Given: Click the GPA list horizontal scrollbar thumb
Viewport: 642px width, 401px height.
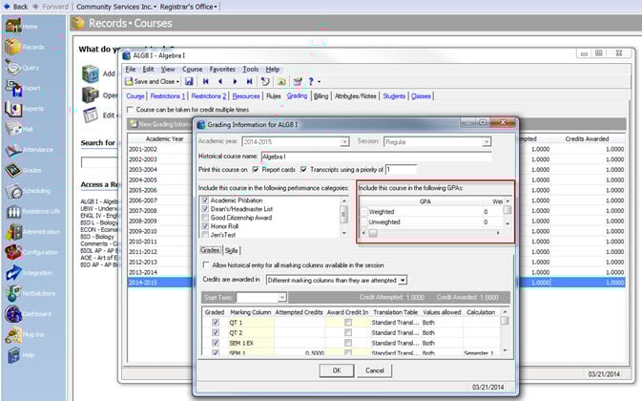Looking at the screenshot, I should coord(373,233).
